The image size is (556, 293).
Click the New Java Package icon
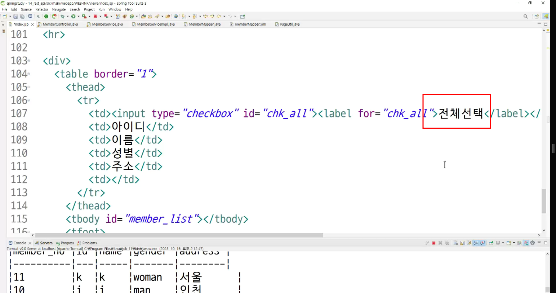coord(125,17)
